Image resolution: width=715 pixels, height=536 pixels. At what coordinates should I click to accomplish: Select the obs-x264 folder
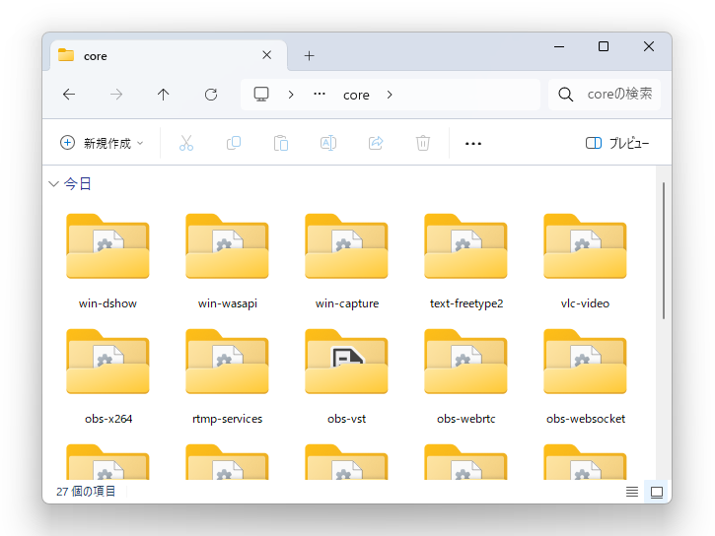tap(107, 377)
